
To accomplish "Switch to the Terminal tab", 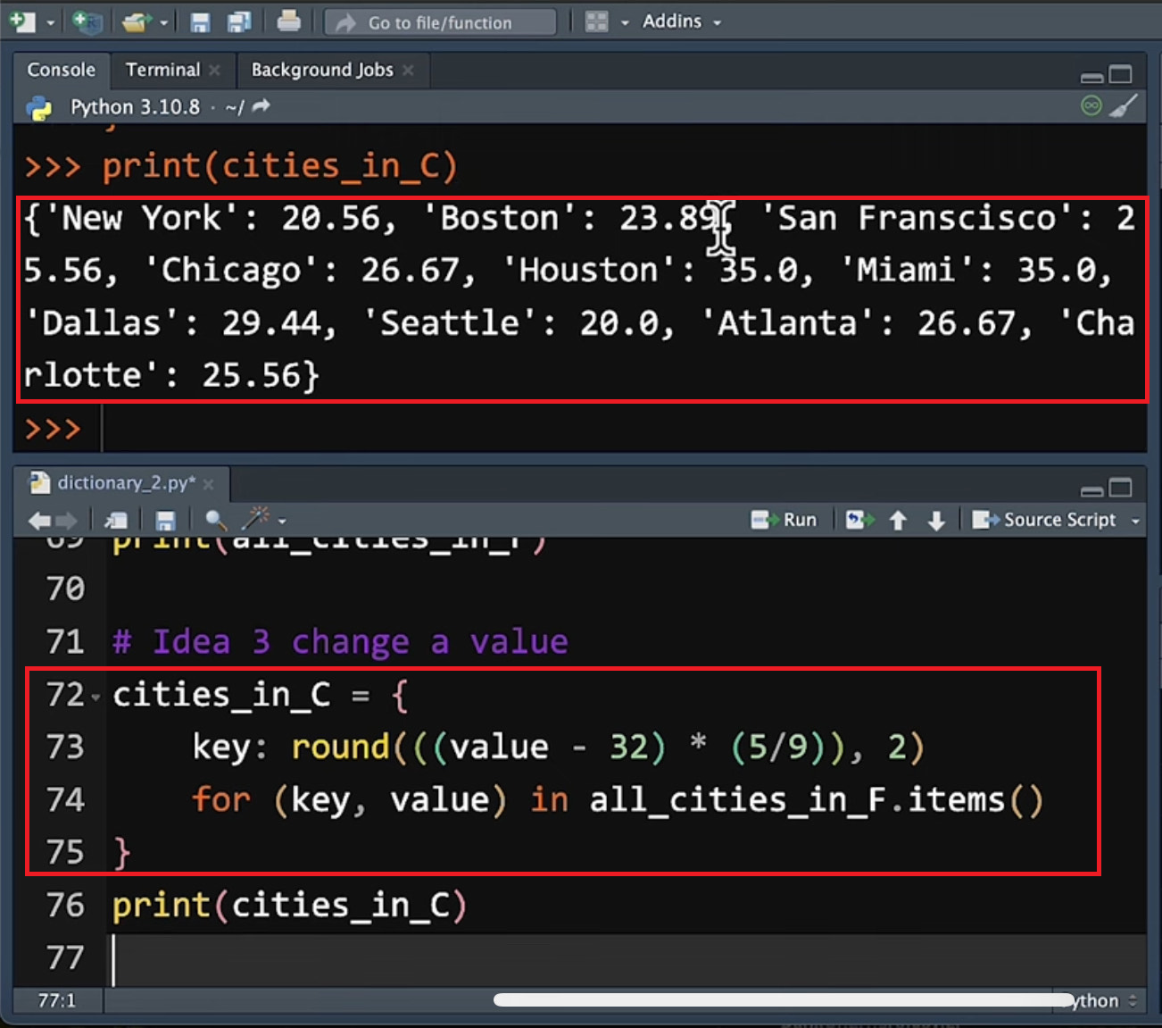I will pos(162,70).
